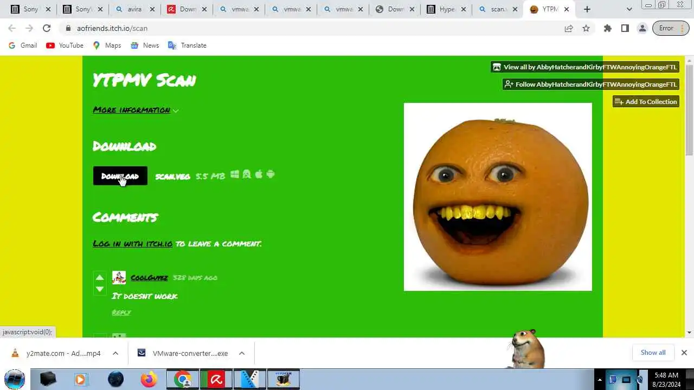Click the browser forward arrow
Viewport: 694px width, 390px height.
(x=29, y=28)
